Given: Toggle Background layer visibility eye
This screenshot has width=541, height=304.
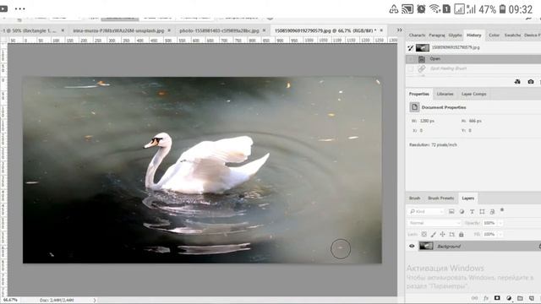Looking at the screenshot, I should 412,246.
